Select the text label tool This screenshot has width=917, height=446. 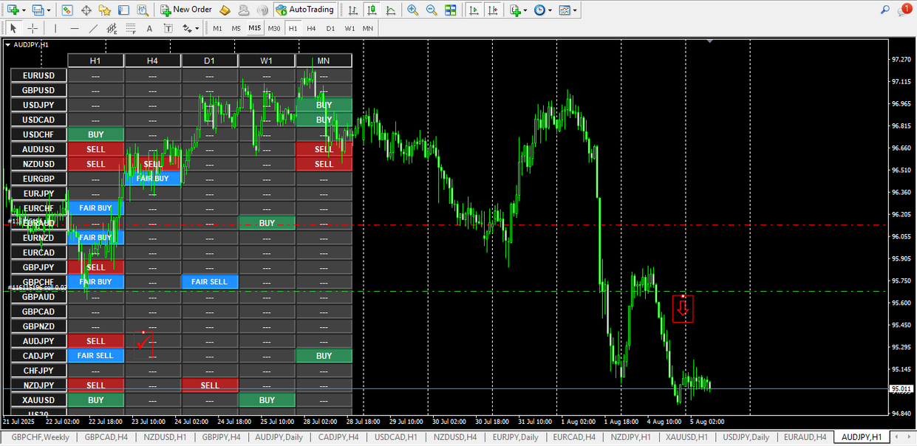[x=149, y=28]
